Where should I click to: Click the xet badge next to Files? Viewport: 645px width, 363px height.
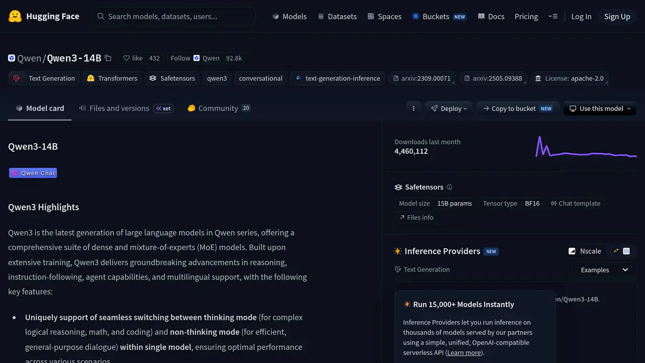[163, 108]
